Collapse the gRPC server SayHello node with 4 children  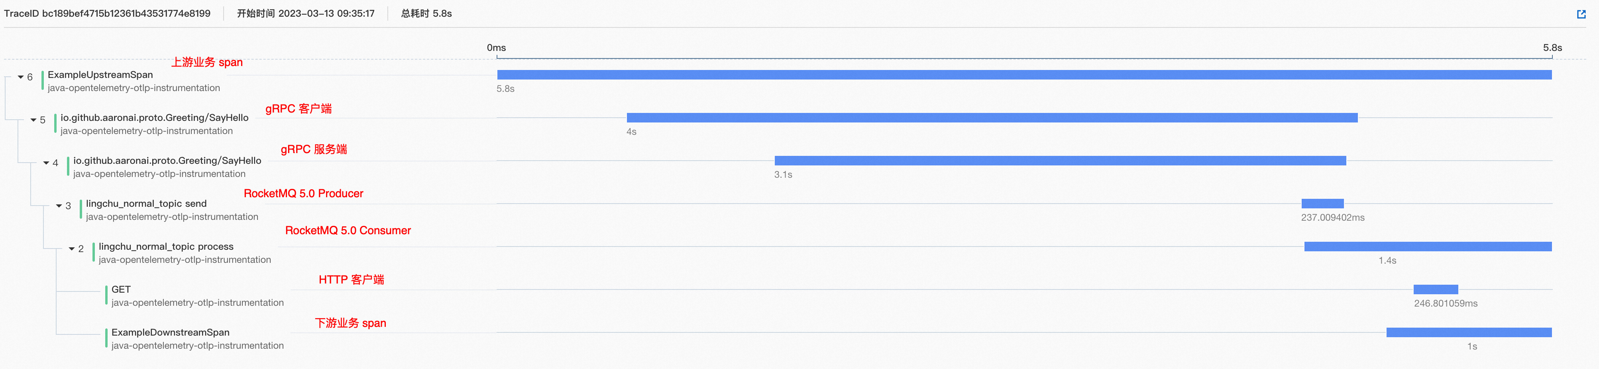tap(46, 163)
